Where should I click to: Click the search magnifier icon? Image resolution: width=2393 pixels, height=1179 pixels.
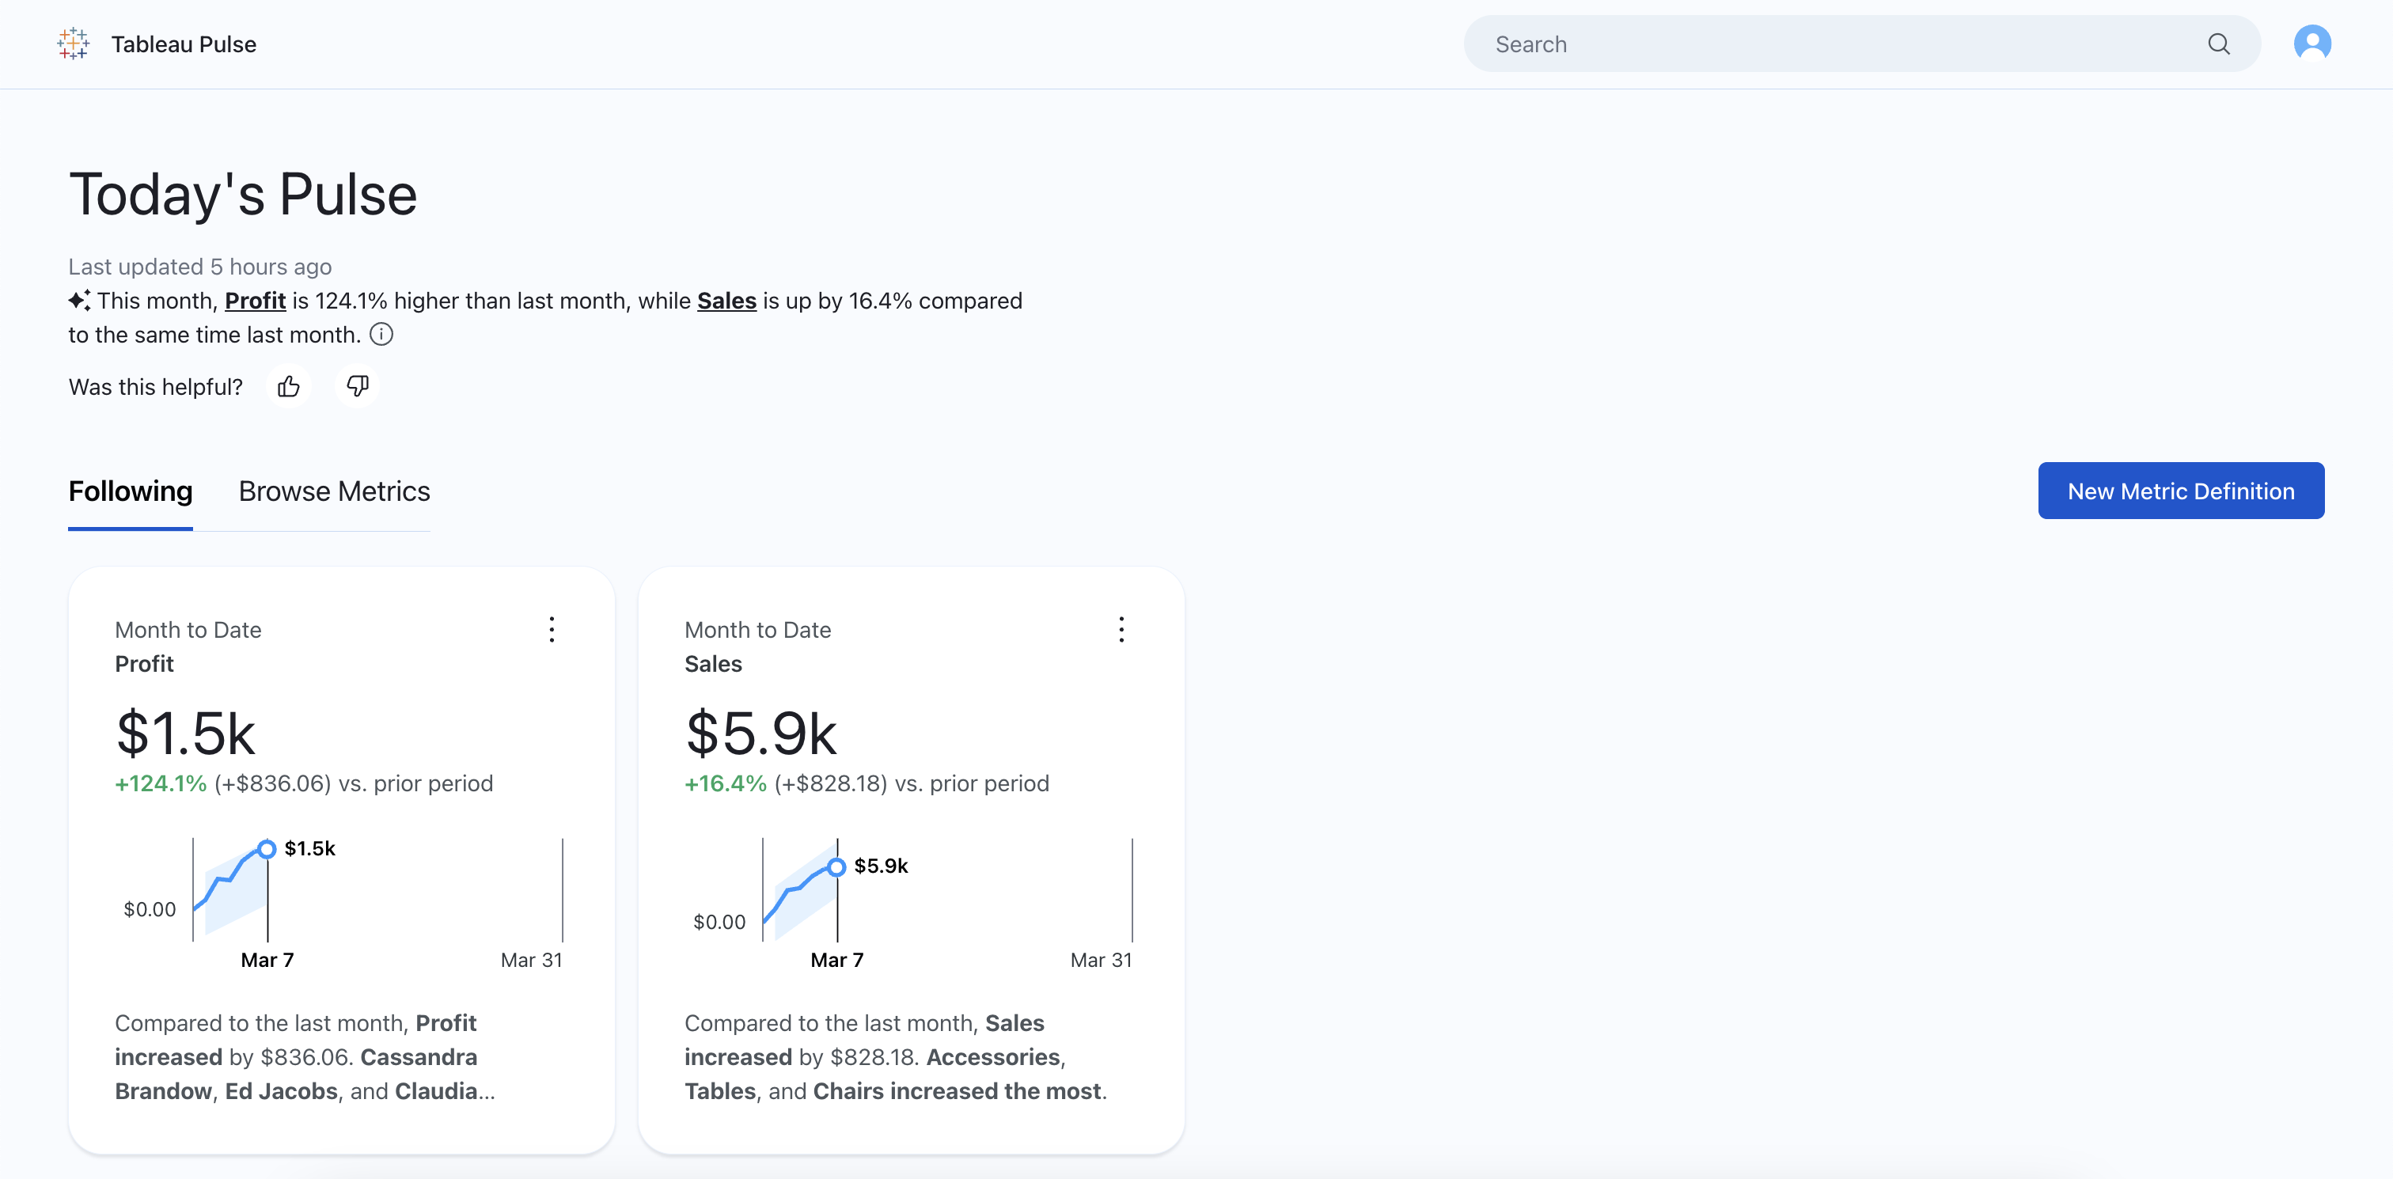[x=2218, y=44]
